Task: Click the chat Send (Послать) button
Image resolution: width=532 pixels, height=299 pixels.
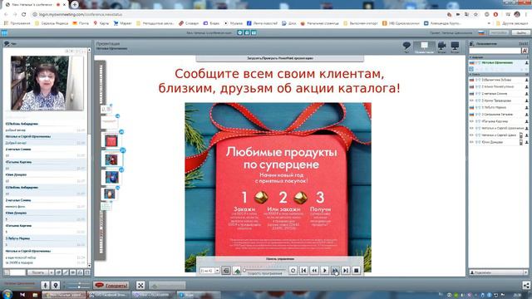Action: pos(38,272)
